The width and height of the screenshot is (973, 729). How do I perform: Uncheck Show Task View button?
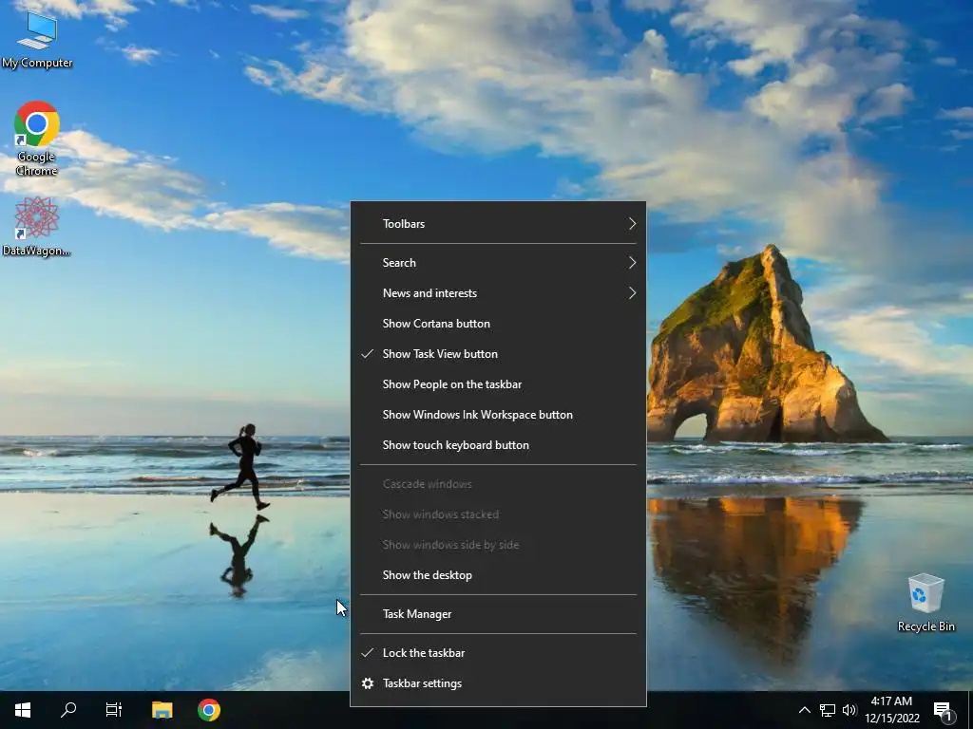tap(498, 354)
